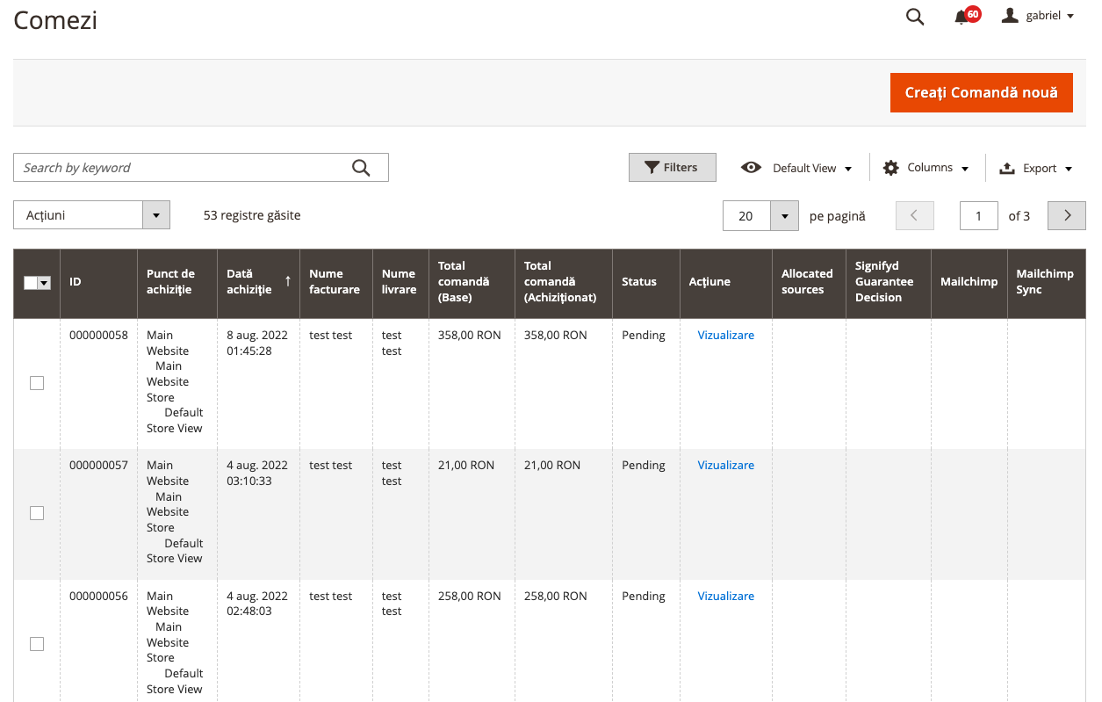Open the Export dropdown

1036,168
